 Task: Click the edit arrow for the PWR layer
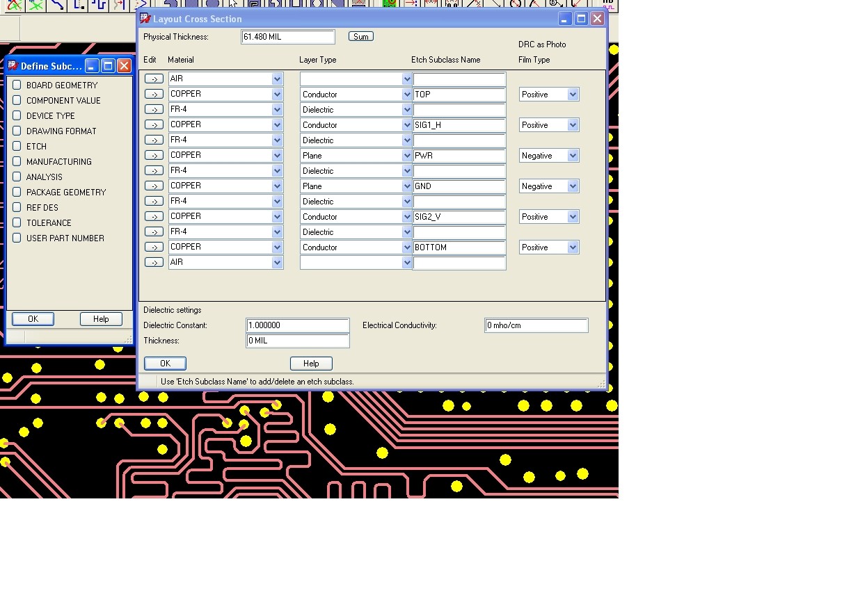pyautogui.click(x=154, y=156)
